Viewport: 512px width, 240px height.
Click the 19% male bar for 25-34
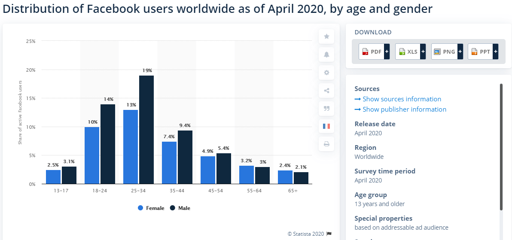click(146, 130)
